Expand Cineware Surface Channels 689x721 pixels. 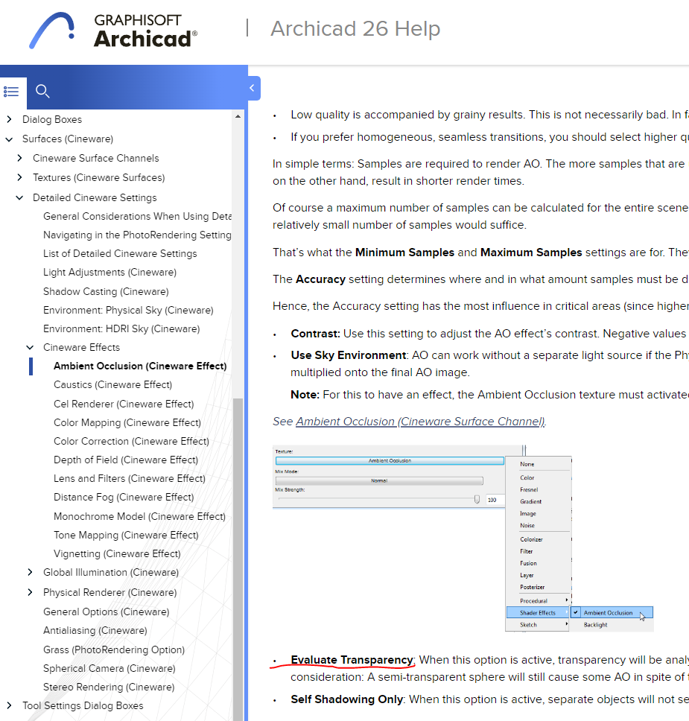[x=19, y=158]
